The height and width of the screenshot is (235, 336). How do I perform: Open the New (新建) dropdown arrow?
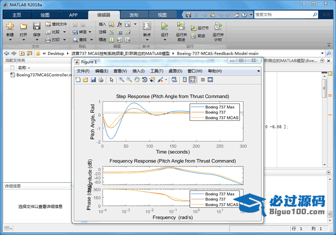coord(10,40)
